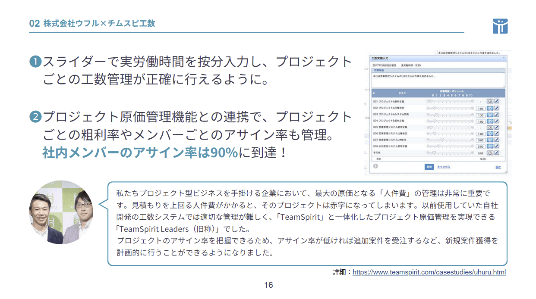Open the teamspirit.com casestudies uhuru link
Viewport: 536px width, 299px height.
pos(429,272)
